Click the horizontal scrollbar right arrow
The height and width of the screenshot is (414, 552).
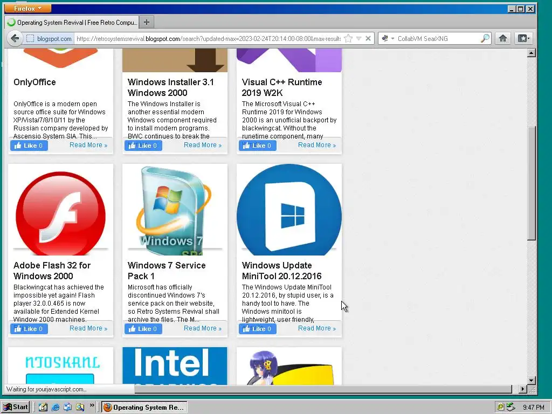pyautogui.click(x=523, y=389)
